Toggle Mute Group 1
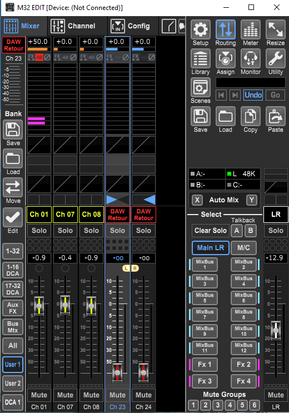 193,405
